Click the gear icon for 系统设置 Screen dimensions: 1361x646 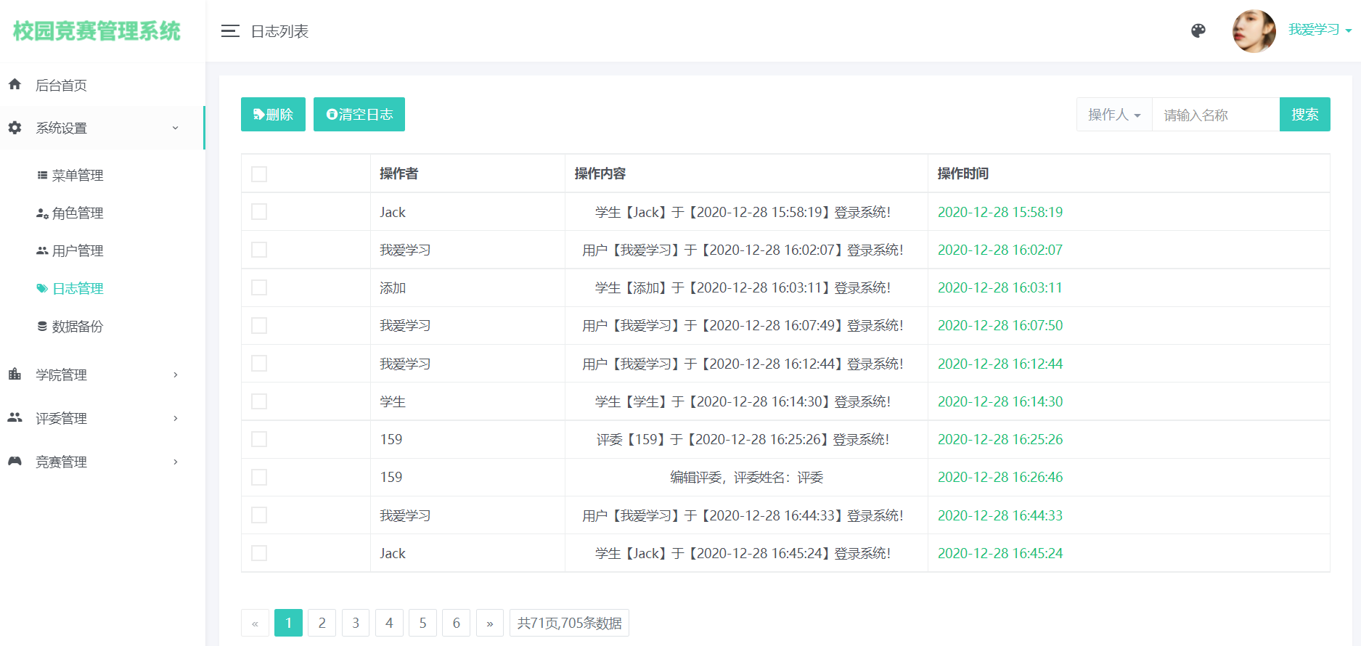(x=15, y=128)
